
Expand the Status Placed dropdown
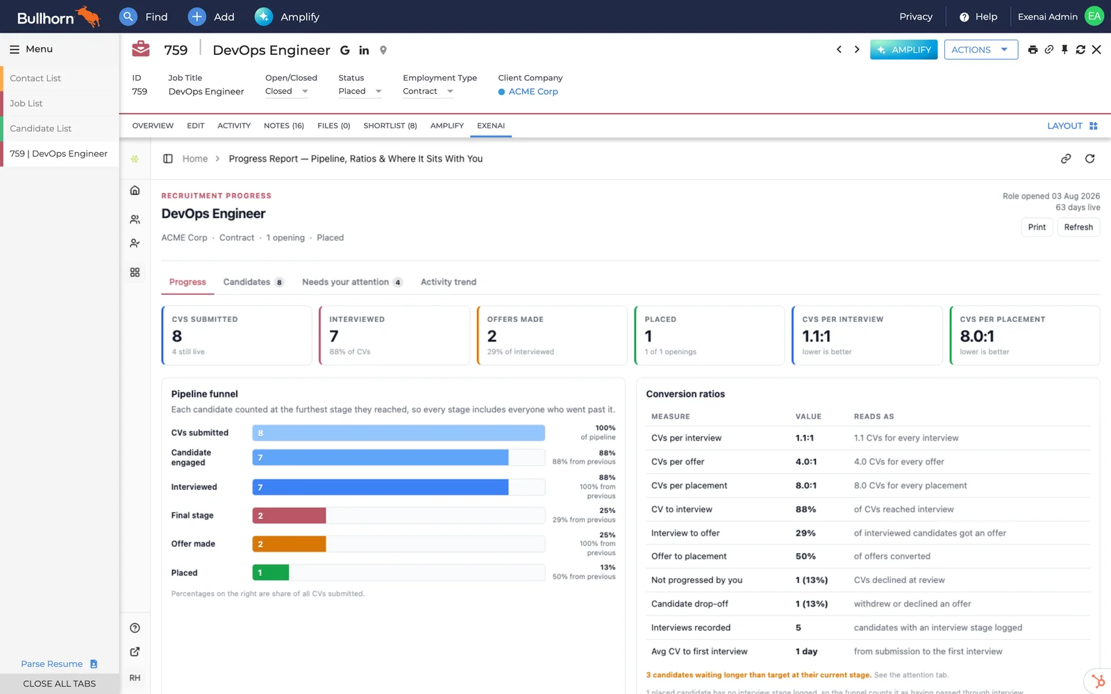click(360, 92)
